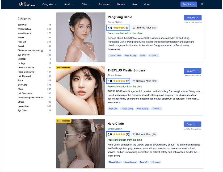The width and height of the screenshot is (223, 172).
Task: Expand the Categories dropdown in navbar
Action: pos(49,4)
